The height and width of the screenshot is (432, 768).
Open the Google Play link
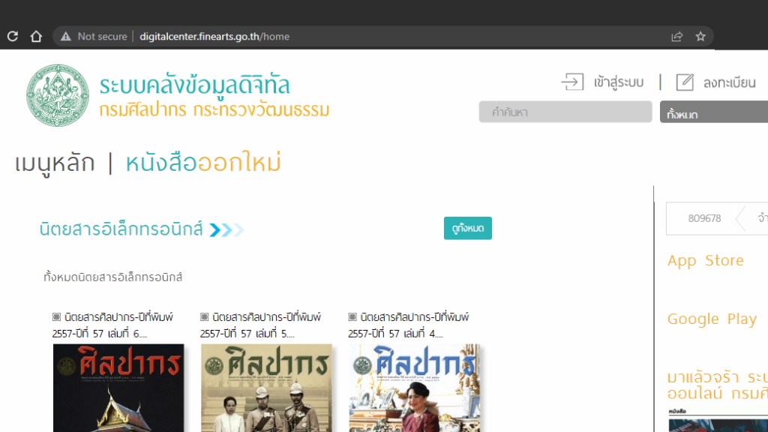(712, 319)
